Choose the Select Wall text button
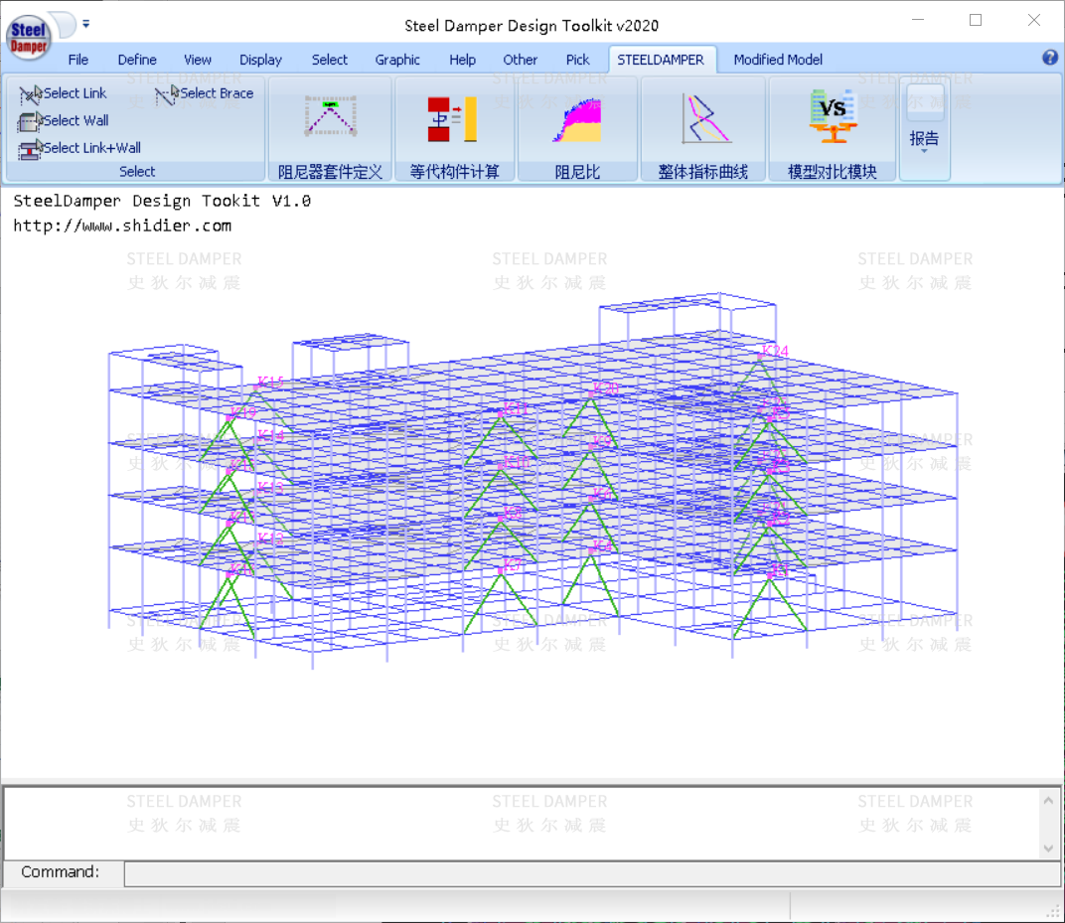 point(76,121)
